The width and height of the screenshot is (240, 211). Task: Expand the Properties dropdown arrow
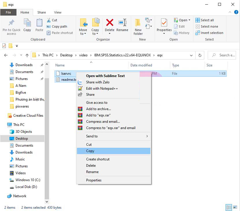pos(164,34)
